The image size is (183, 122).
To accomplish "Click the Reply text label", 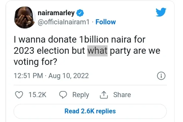I will (x=81, y=95).
